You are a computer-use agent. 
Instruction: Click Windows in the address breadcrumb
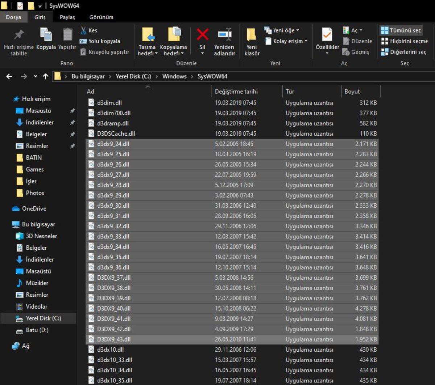tap(174, 76)
